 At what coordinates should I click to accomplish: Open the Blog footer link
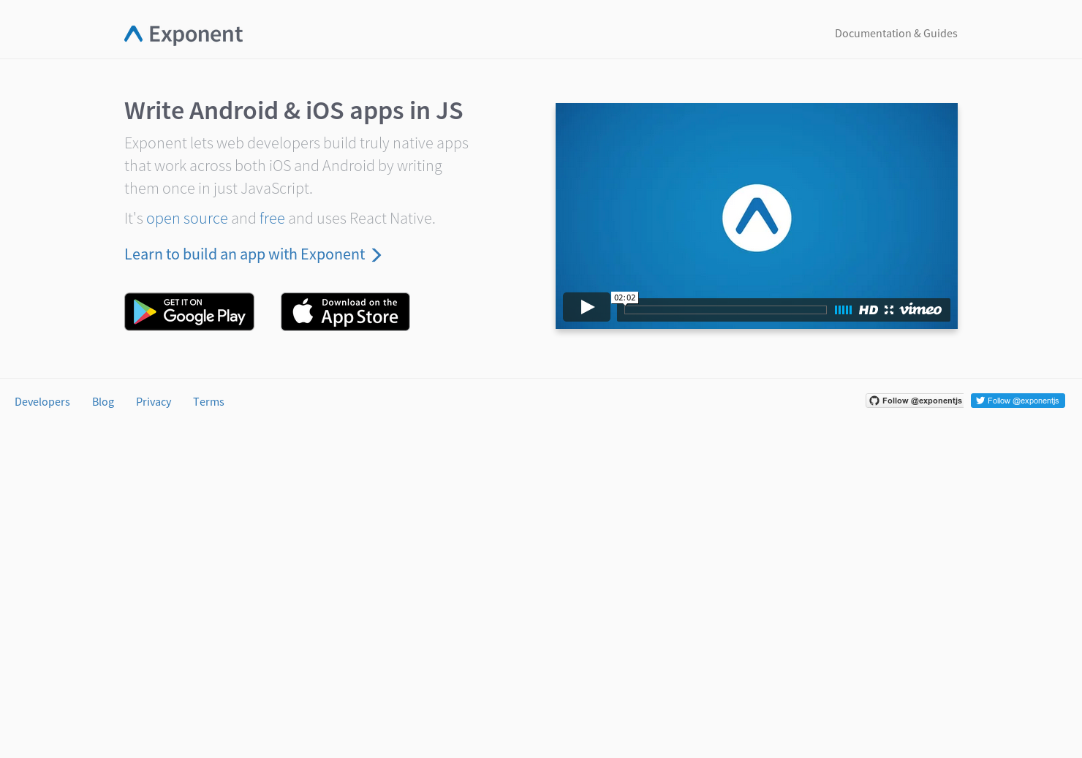103,402
